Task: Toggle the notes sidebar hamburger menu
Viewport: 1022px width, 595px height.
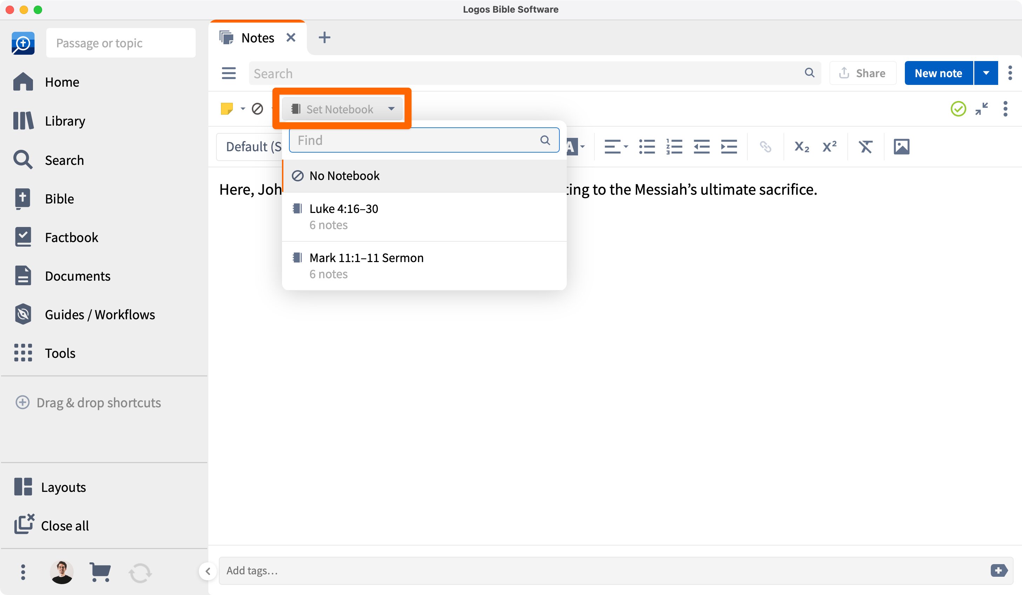Action: point(229,73)
